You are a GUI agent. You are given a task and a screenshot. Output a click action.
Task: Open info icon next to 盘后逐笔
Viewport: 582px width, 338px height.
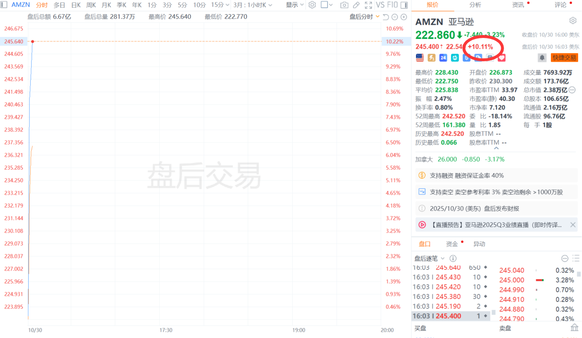point(453,258)
